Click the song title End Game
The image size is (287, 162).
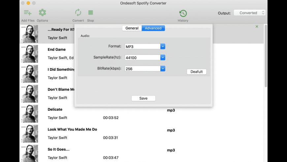coord(56,50)
